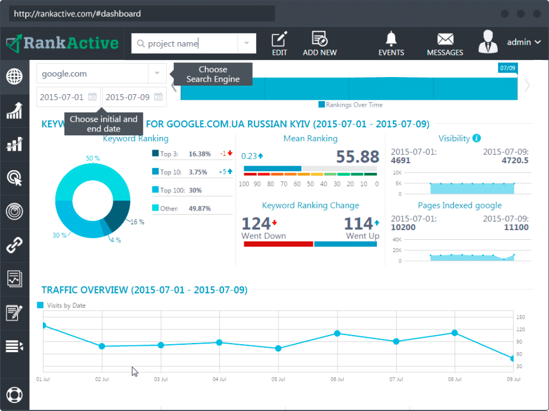This screenshot has width=549, height=411.
Task: Click the start date field 2015-07-01
Action: (x=68, y=97)
